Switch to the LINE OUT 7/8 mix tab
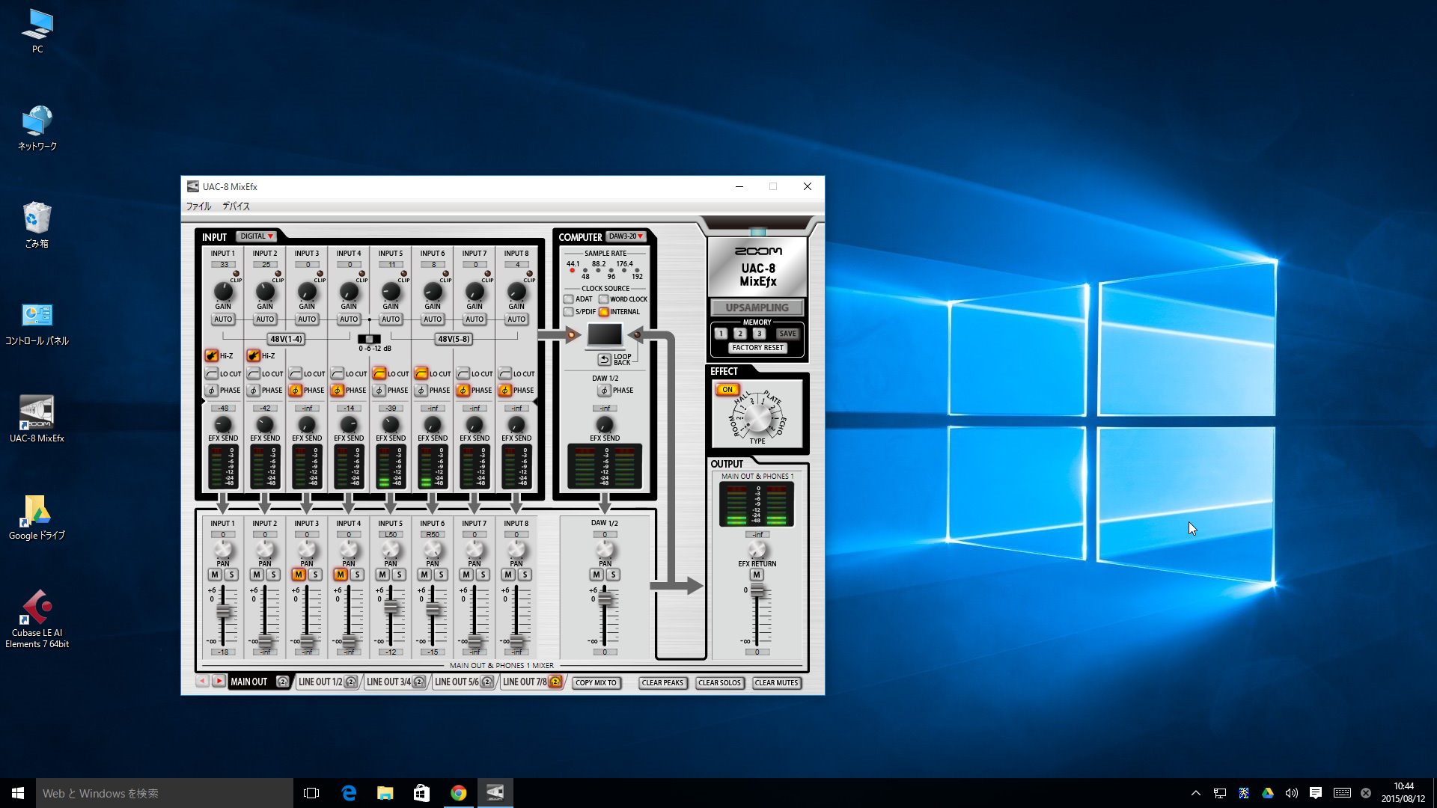Viewport: 1437px width, 808px height. coord(525,682)
